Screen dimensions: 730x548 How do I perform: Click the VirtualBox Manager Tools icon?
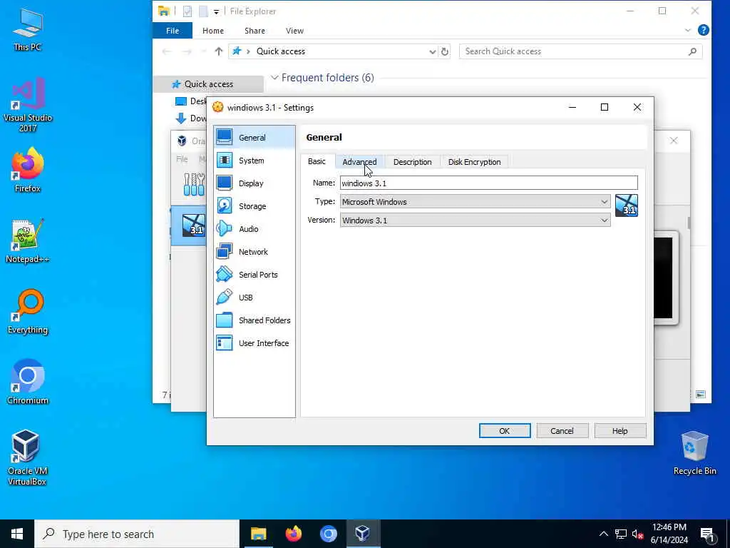coord(194,184)
